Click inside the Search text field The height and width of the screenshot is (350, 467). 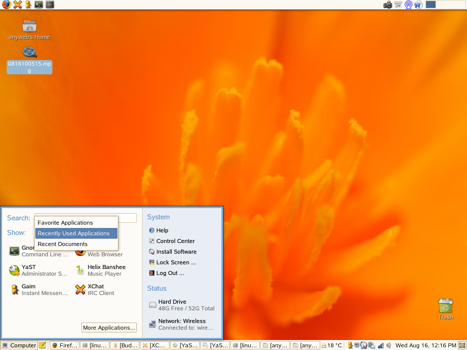[x=127, y=218]
